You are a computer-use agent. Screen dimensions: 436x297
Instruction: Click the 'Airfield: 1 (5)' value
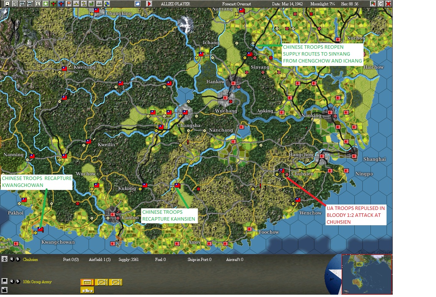tap(100, 259)
